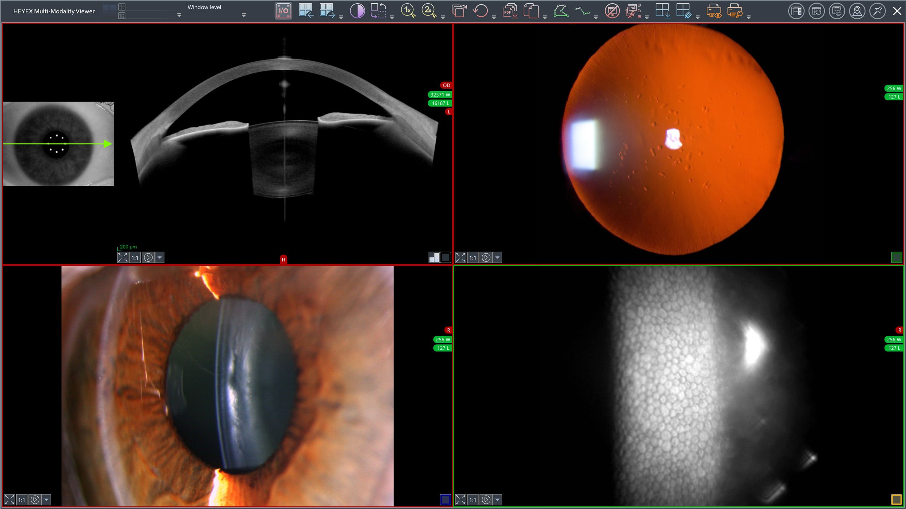Click the fit-to-window icon in OCT pane
This screenshot has height=509, width=906.
(122, 257)
